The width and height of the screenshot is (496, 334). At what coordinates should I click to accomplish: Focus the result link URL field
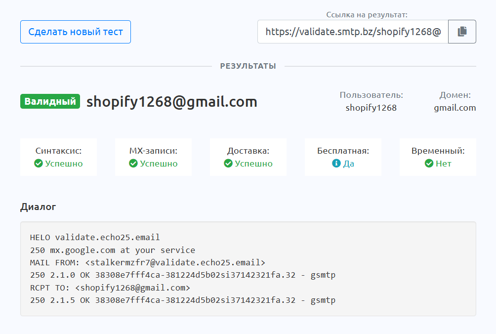point(353,32)
